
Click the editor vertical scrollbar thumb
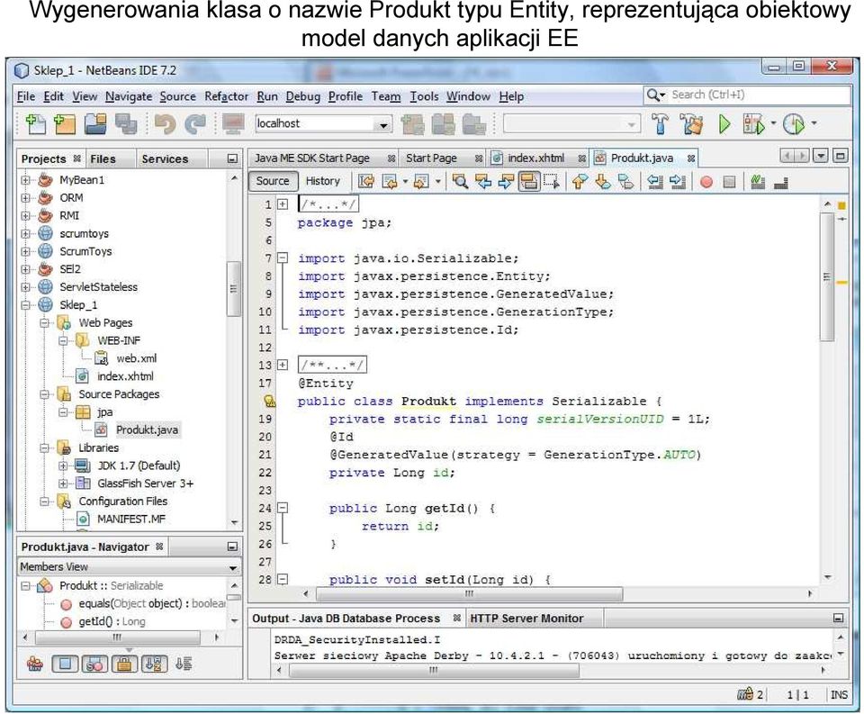point(826,276)
